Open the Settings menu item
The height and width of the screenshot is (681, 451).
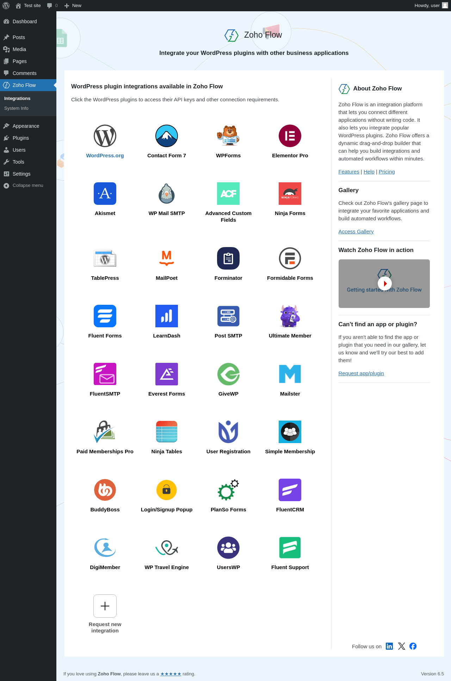(28, 174)
